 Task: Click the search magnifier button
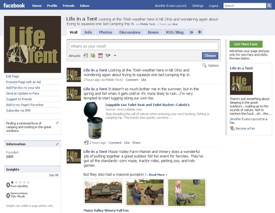269,6
